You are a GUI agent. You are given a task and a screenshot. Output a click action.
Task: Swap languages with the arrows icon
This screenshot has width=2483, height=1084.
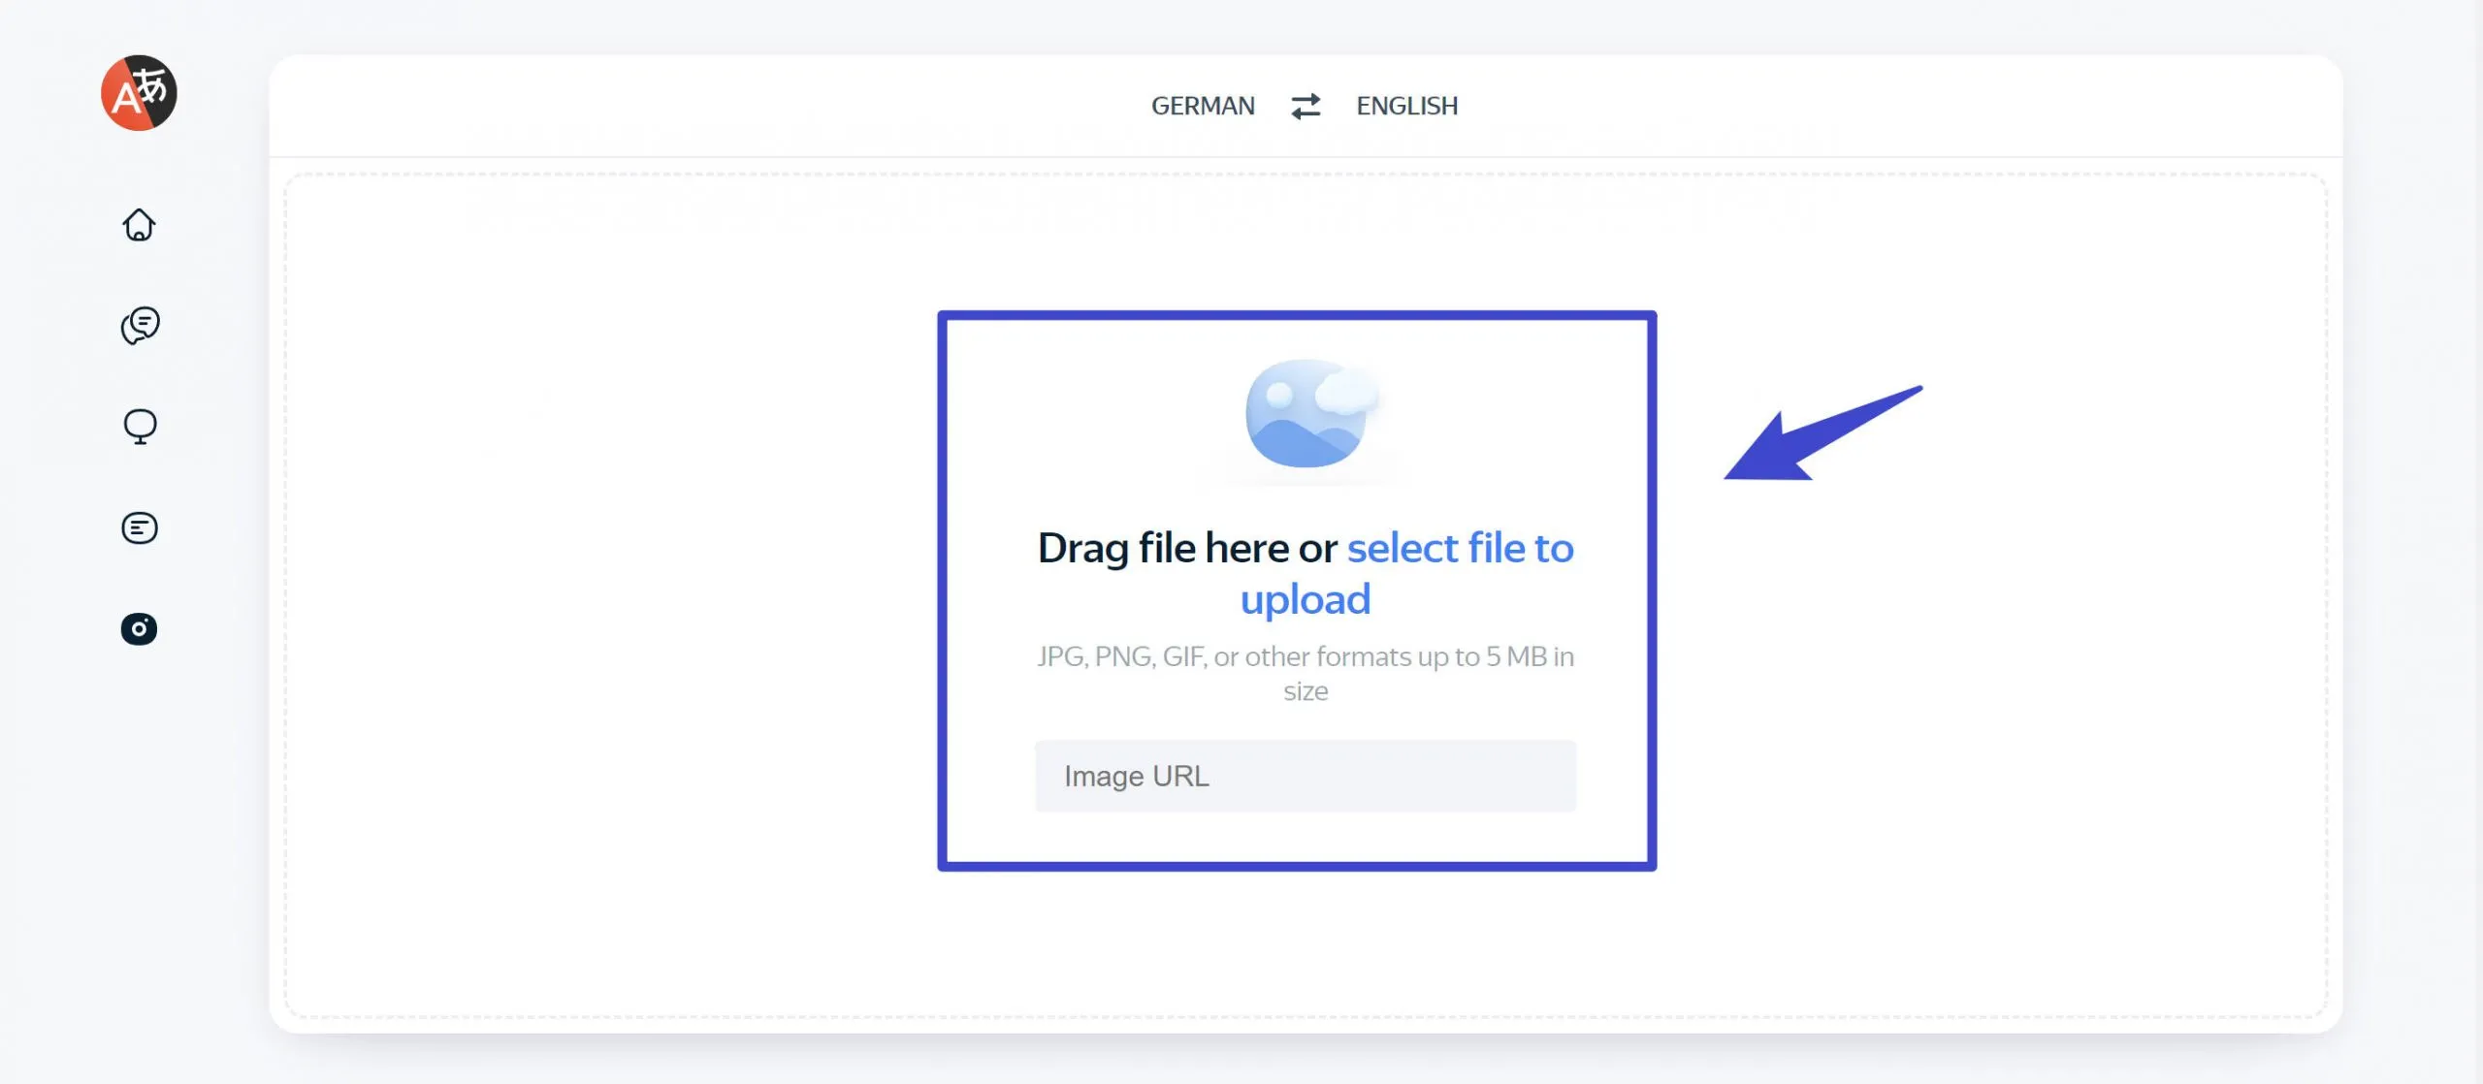tap(1306, 106)
